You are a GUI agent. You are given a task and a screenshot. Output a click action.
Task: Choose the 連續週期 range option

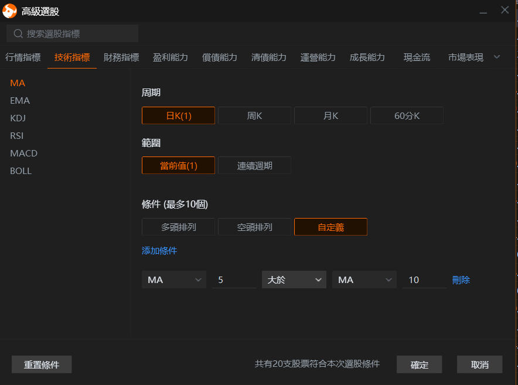[254, 166]
